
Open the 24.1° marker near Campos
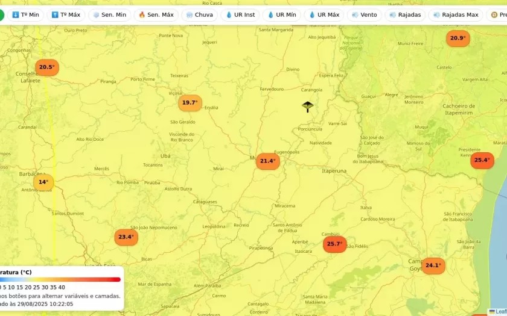point(433,265)
